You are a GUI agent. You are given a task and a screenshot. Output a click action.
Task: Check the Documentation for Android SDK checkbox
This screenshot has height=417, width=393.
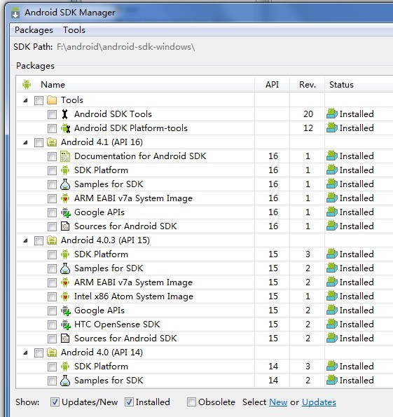tap(52, 157)
